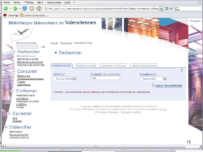Switch to Recherche avancée tab

(86, 66)
